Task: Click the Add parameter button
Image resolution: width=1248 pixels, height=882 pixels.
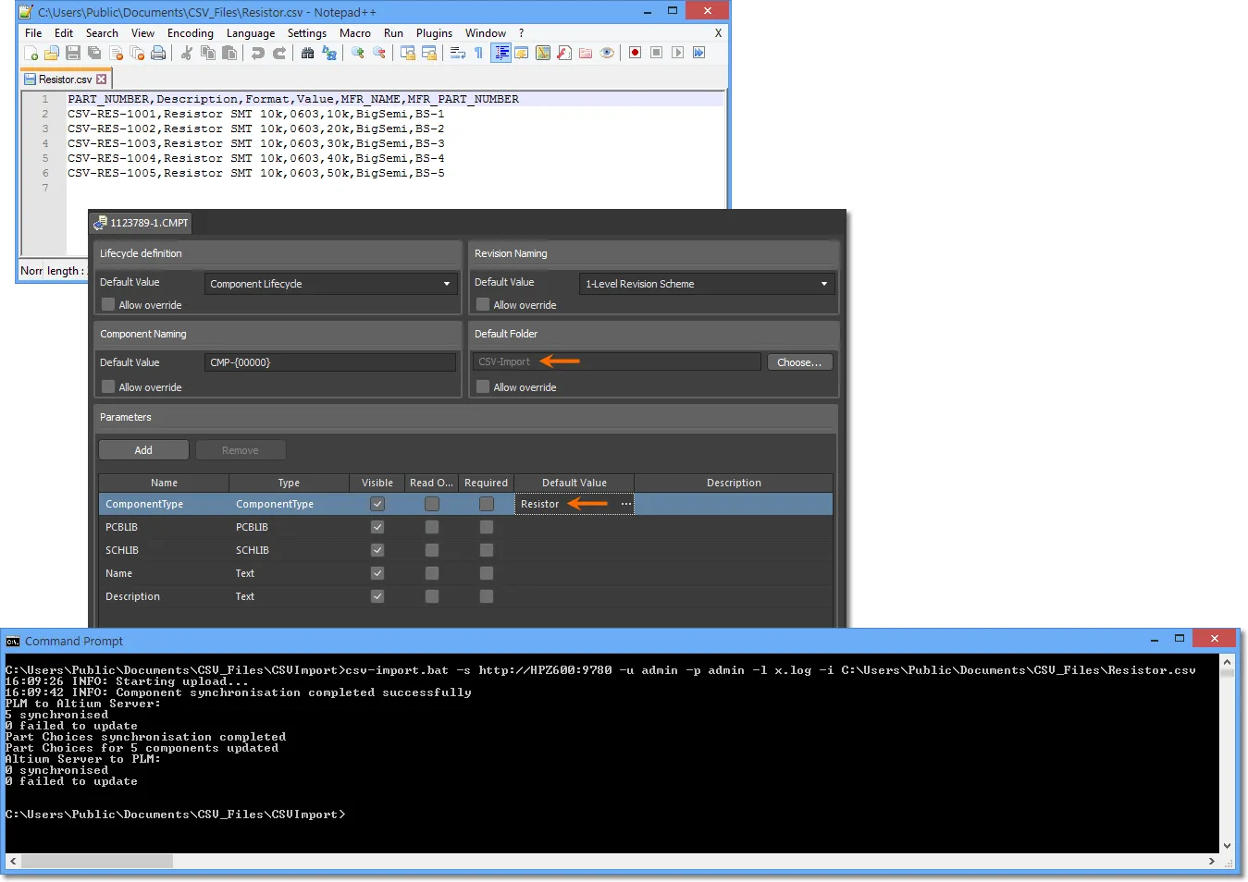Action: pos(143,450)
